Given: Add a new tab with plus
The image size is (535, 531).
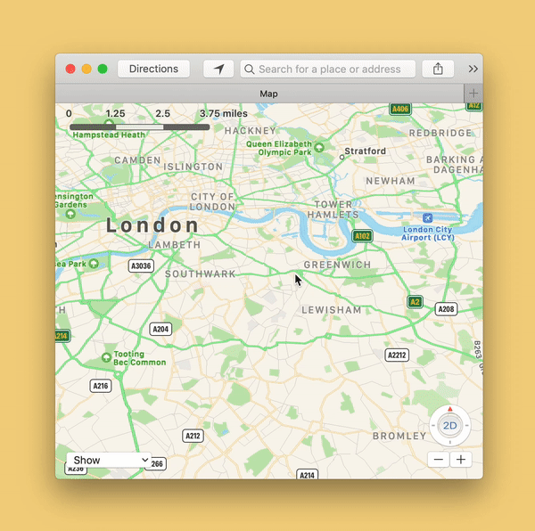Looking at the screenshot, I should (473, 93).
